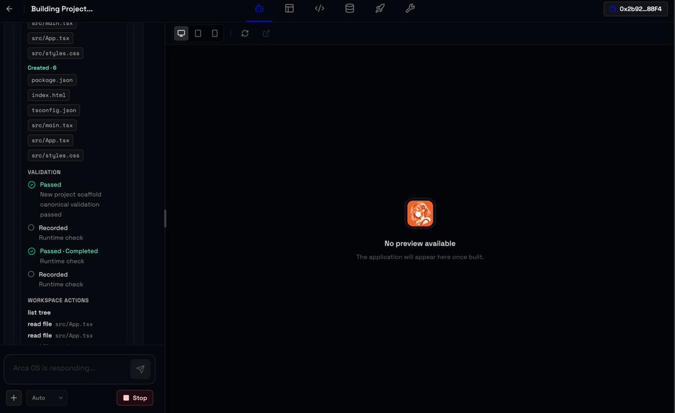This screenshot has width=675, height=413.
Task: Open the wrench tools tab icon
Action: (x=410, y=8)
